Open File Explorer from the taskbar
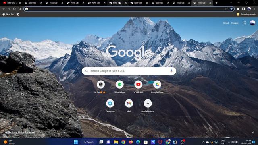Image resolution: width=258 pixels, height=145 pixels. pos(116,142)
